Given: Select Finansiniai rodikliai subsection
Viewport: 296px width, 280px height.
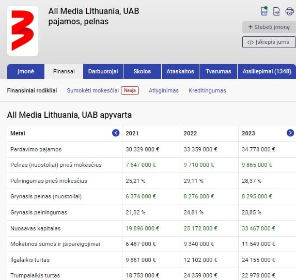Looking at the screenshot, I should (x=32, y=90).
